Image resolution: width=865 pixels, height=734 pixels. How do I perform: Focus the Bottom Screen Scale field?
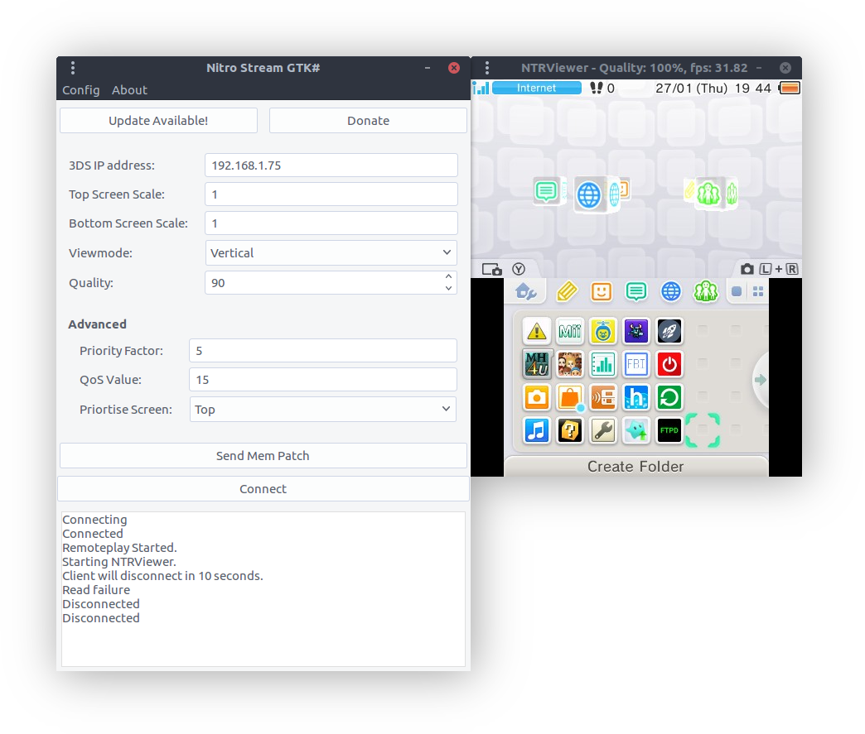click(331, 223)
